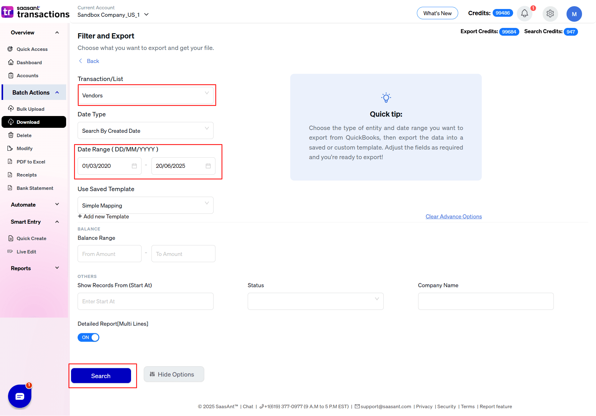Click the What's New button
This screenshot has height=416, width=596.
coord(437,13)
